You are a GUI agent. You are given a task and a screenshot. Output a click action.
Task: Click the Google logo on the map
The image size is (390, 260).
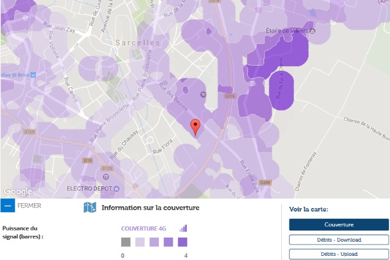pyautogui.click(x=17, y=191)
